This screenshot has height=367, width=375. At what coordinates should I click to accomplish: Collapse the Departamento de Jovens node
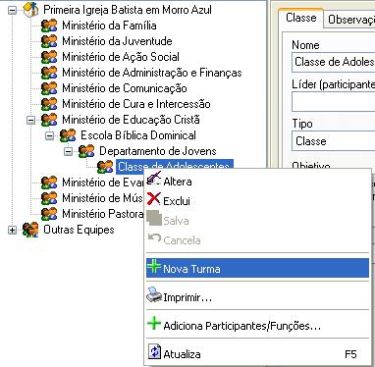click(68, 151)
